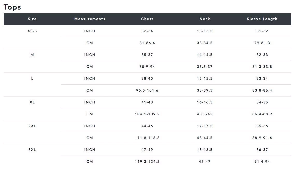The width and height of the screenshot is (295, 169).
Task: Click chest value 111.8-116.8
Action: 147,138
